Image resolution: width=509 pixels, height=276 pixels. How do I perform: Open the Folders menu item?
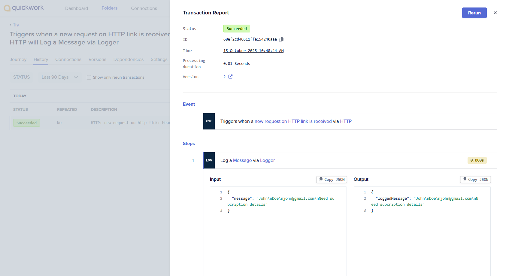[109, 8]
